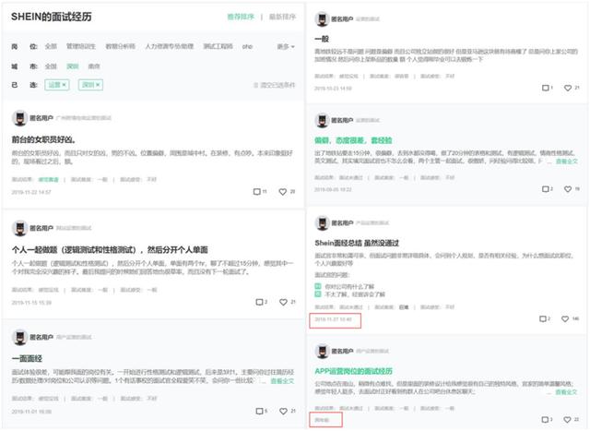Click avatar on '一面面经' post
Image resolution: width=590 pixels, height=431 pixels.
[19, 337]
